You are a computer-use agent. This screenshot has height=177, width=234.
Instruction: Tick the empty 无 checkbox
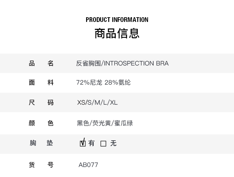tap(103, 143)
